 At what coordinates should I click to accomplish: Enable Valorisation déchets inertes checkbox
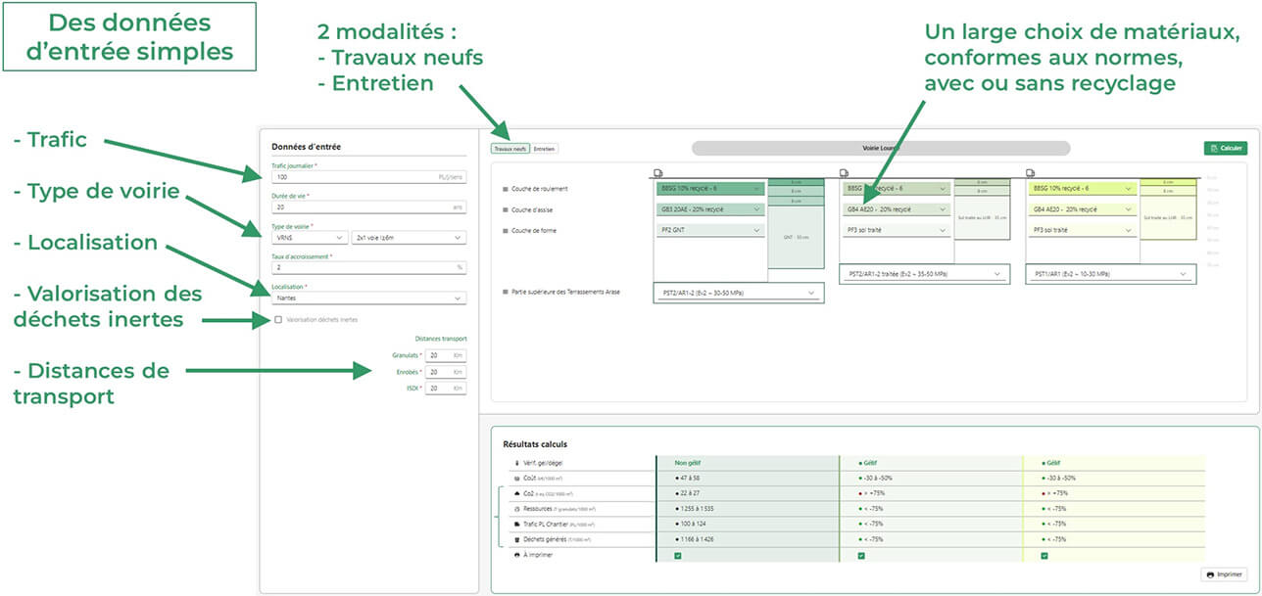point(278,319)
